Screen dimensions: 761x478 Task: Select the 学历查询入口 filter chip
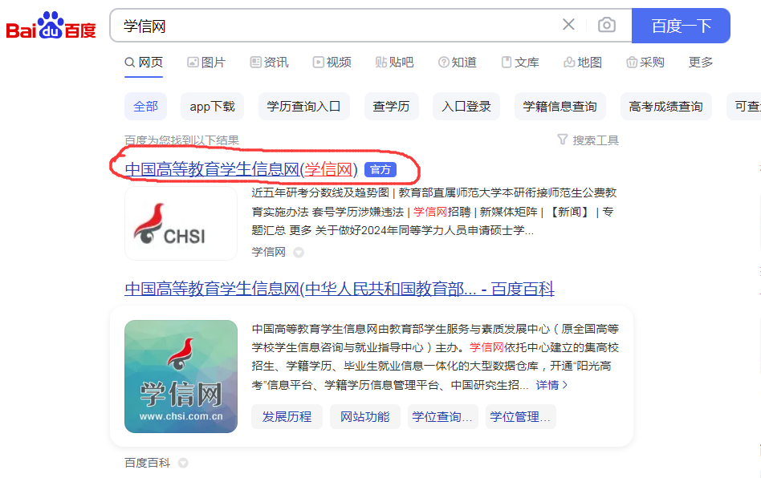(303, 106)
